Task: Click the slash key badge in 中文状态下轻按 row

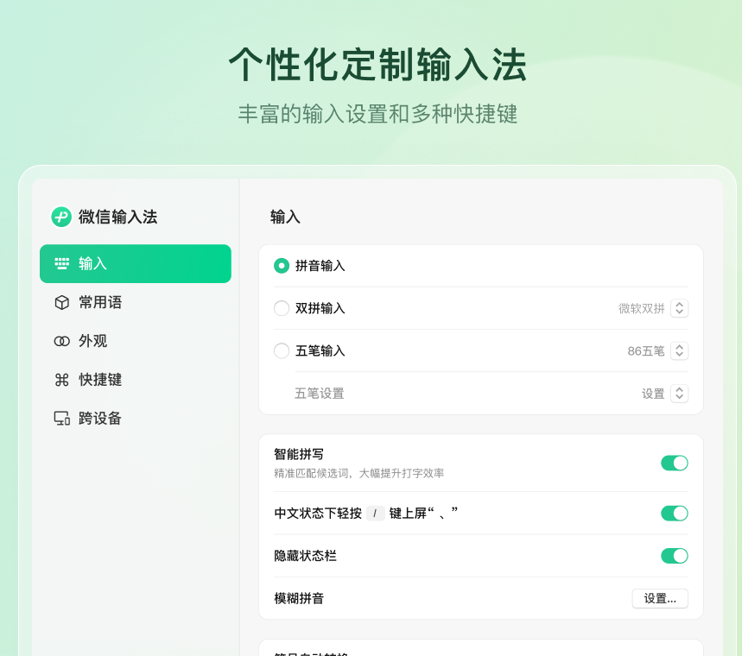Action: pyautogui.click(x=375, y=513)
